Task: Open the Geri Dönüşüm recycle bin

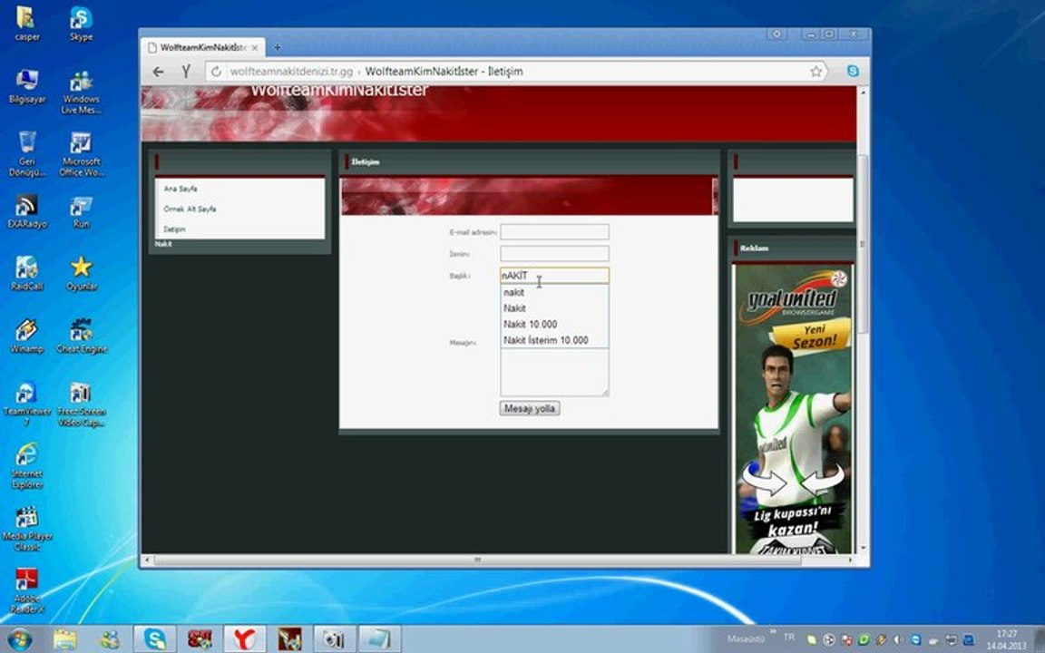Action: point(26,153)
